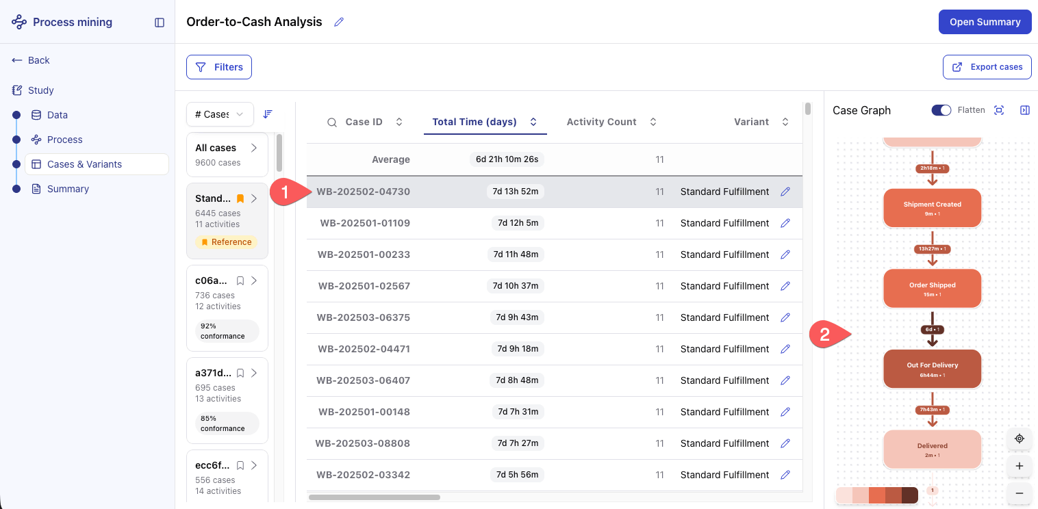Toggle the Flatten switch
1038x509 pixels.
coord(941,110)
